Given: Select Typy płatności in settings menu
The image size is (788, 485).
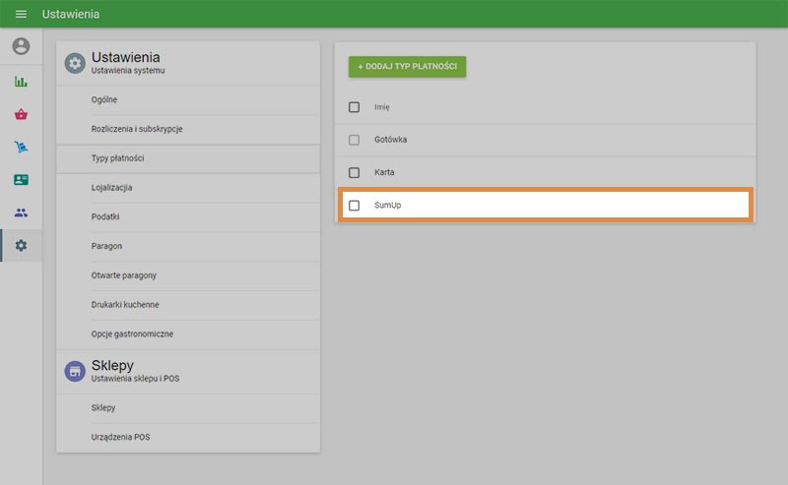Looking at the screenshot, I should click(118, 158).
